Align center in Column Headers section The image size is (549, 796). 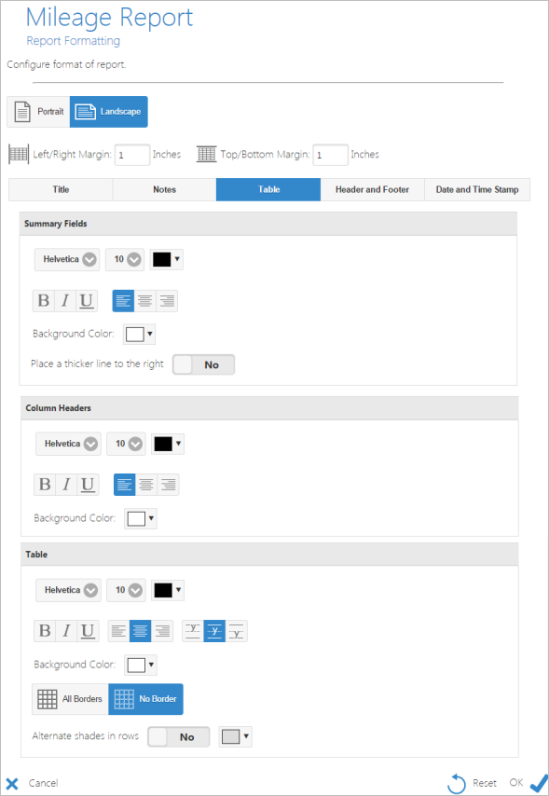click(146, 485)
